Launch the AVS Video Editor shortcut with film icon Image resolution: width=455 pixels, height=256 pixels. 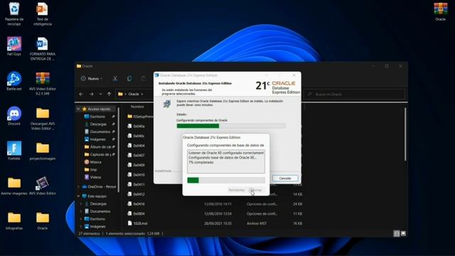tap(43, 186)
